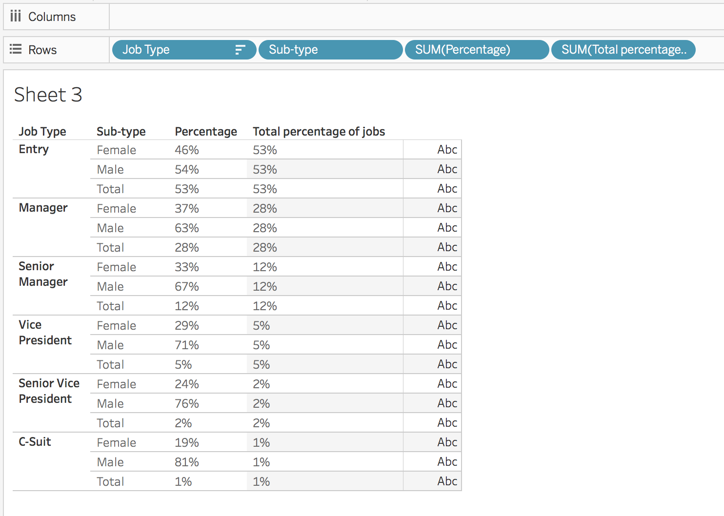Select the SUM(Total percentage..) pill

coord(623,50)
